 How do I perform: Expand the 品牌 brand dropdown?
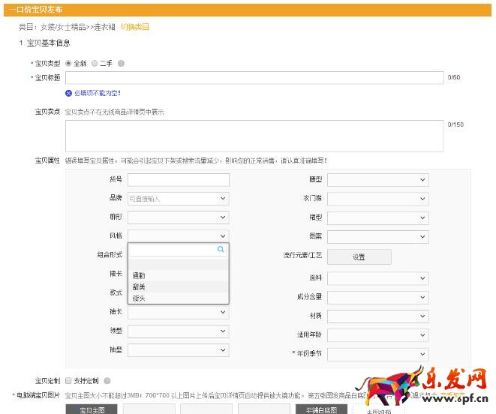pos(178,199)
